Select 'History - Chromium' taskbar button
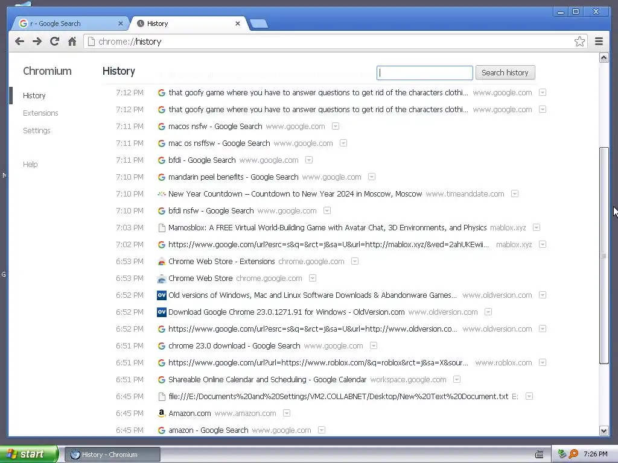618x463 pixels. pyautogui.click(x=112, y=455)
